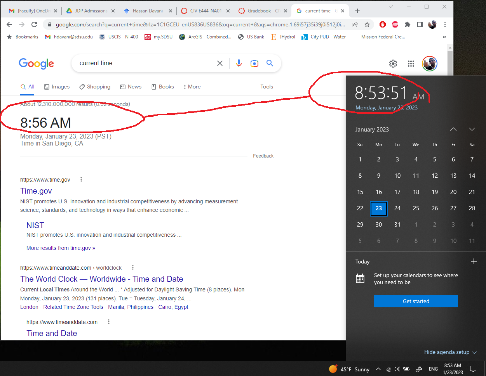The image size is (486, 376).
Task: Show hidden system tray icons chevron
Action: tap(378, 369)
